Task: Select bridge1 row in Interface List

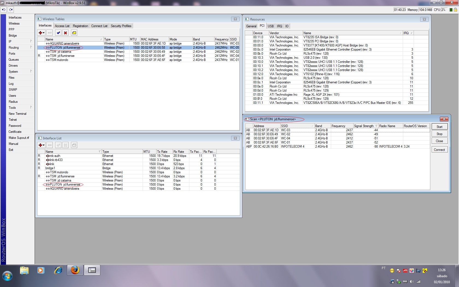Action: pos(127,168)
